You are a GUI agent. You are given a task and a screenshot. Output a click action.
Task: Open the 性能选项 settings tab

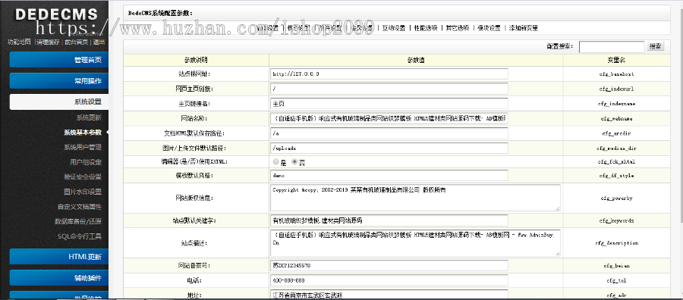426,28
